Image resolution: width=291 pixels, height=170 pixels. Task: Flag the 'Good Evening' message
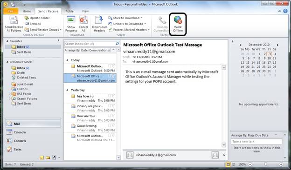click(113, 125)
